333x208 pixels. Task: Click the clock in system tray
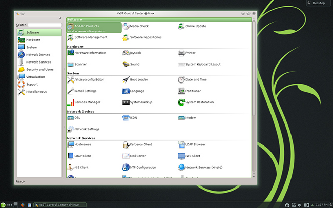pyautogui.click(x=322, y=205)
